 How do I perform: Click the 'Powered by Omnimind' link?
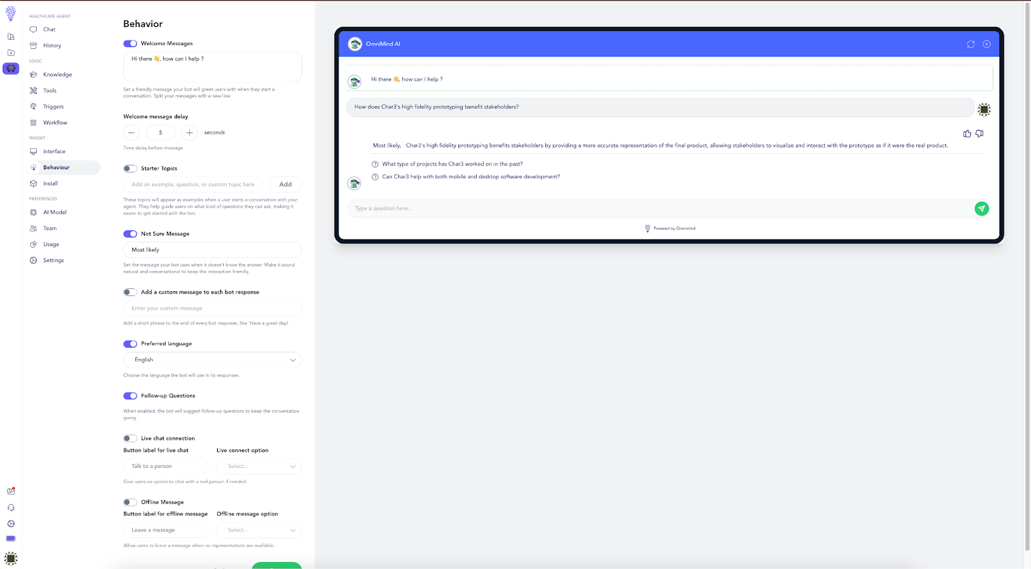(670, 229)
